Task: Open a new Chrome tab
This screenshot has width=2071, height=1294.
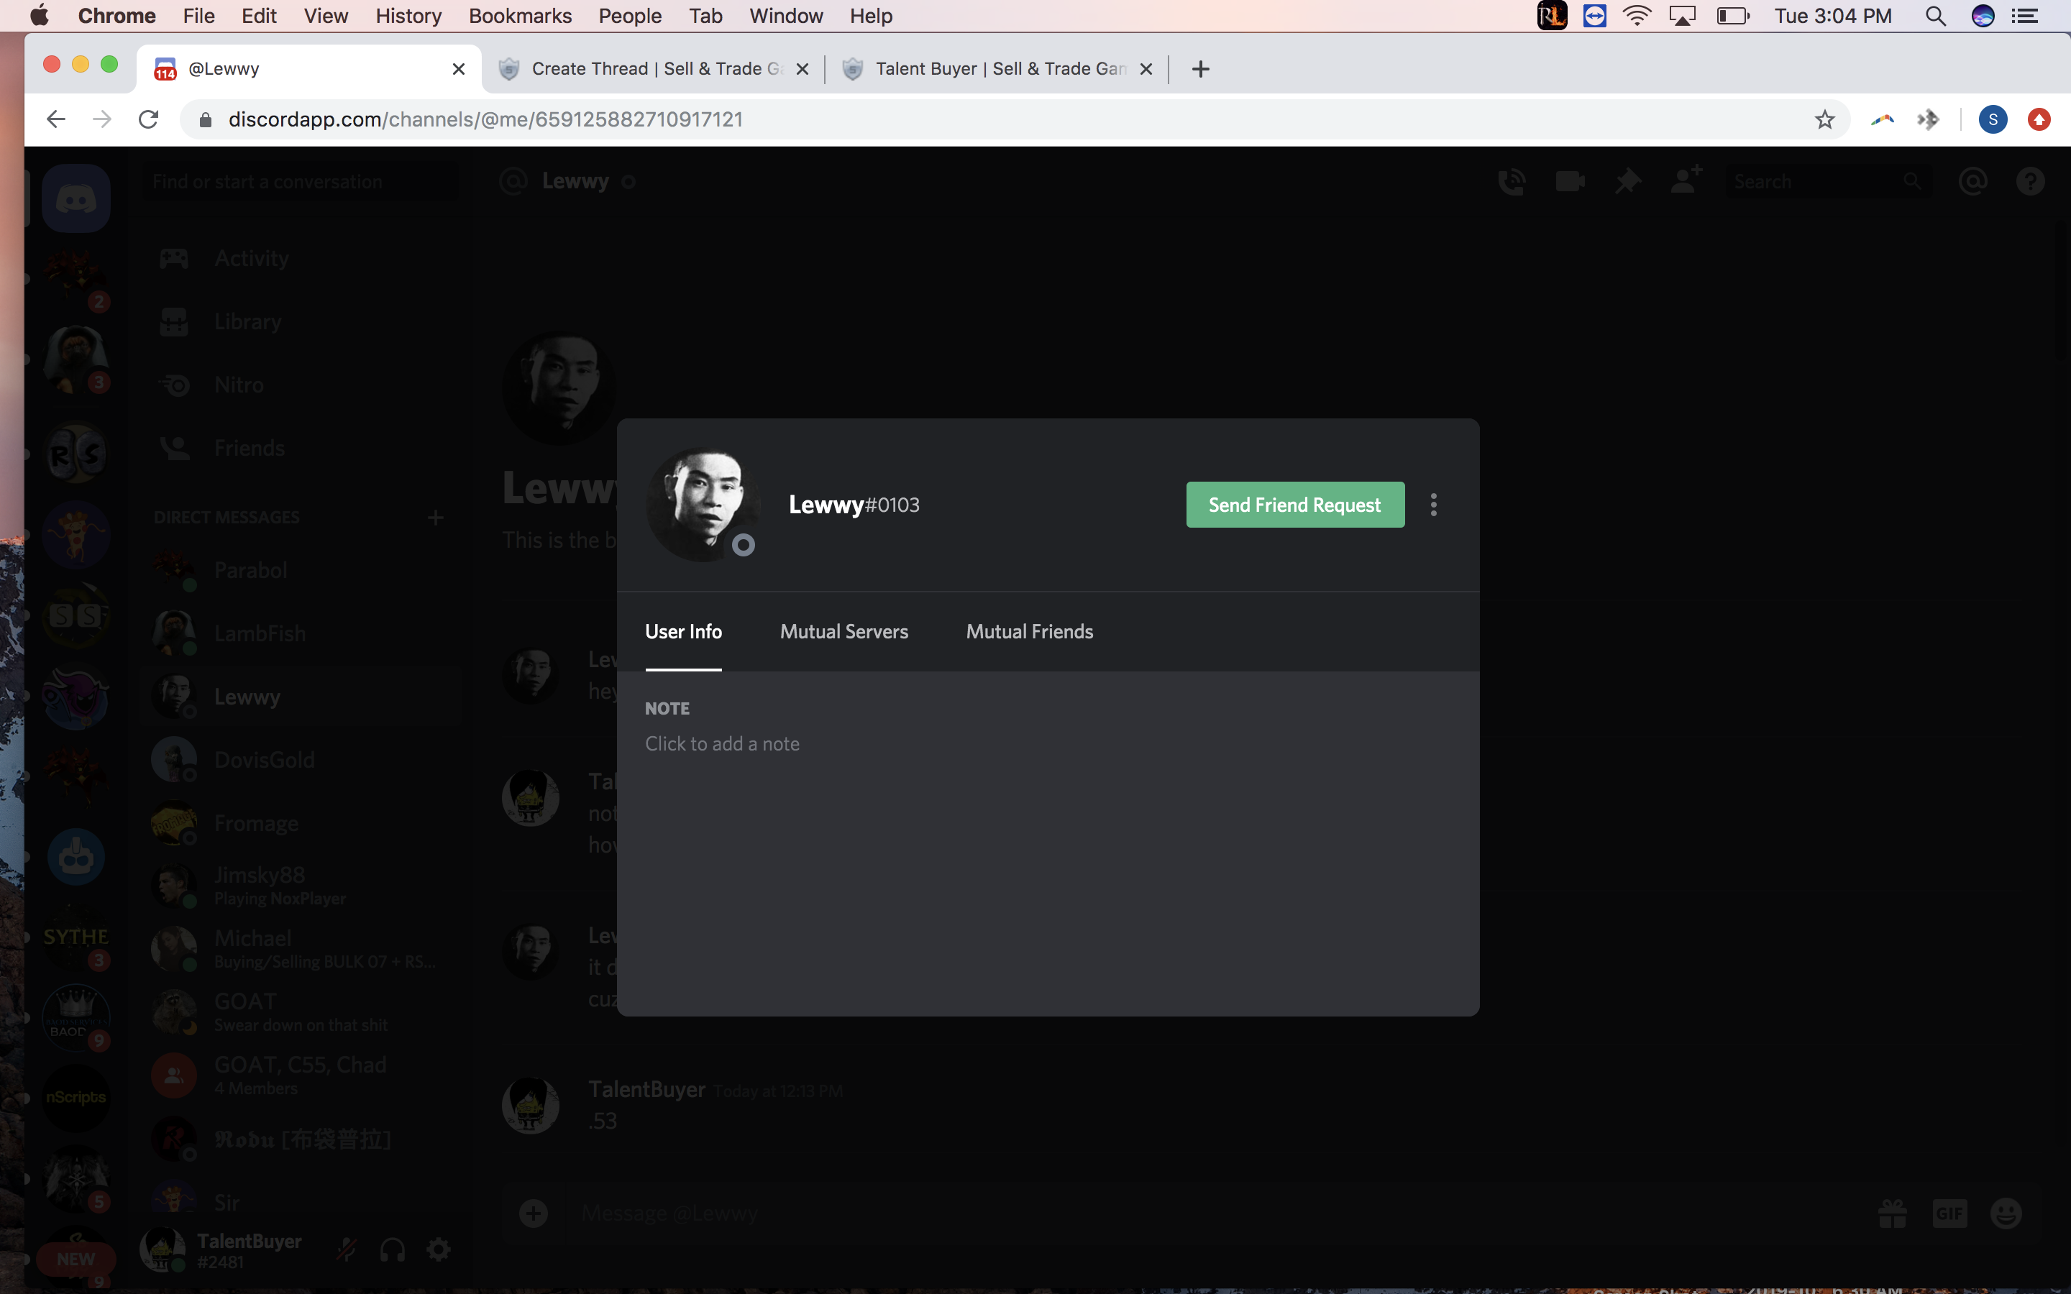Action: tap(1201, 68)
